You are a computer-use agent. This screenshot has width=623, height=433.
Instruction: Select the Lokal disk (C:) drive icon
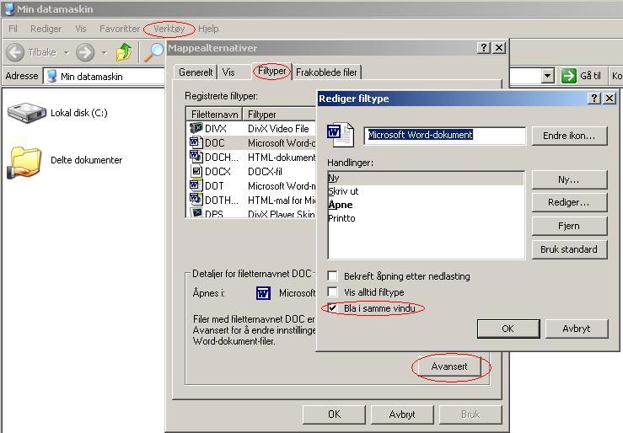(27, 113)
